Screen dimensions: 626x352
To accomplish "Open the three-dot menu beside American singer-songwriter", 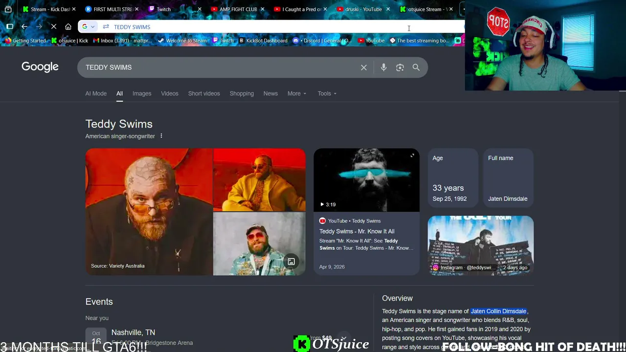I will pyautogui.click(x=161, y=136).
